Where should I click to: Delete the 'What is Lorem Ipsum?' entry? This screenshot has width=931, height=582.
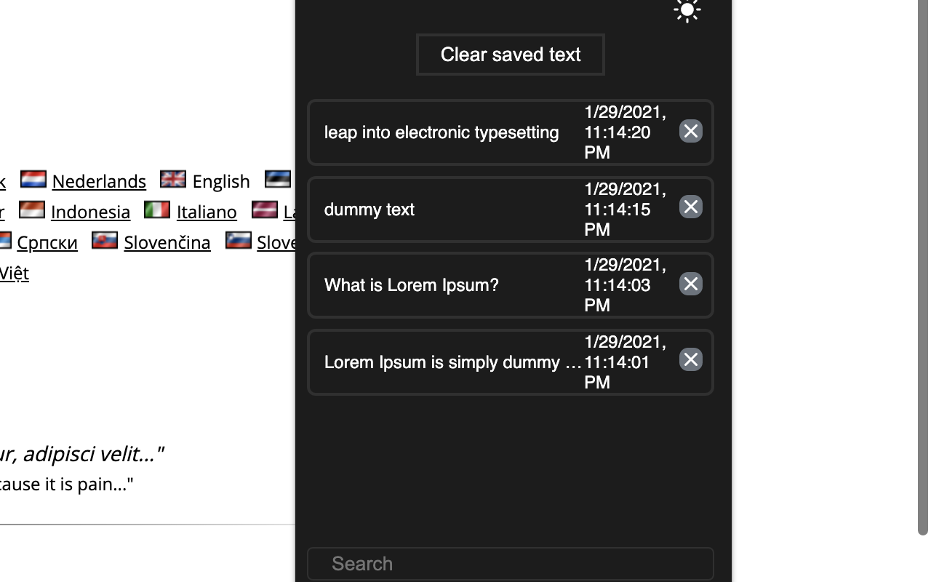click(690, 284)
